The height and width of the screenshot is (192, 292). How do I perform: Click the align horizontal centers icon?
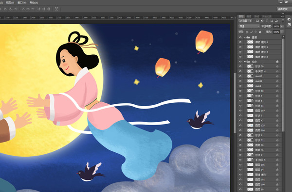click(10, 9)
